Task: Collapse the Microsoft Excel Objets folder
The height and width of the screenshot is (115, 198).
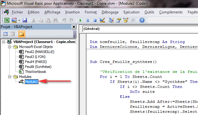Action: pos(9,47)
